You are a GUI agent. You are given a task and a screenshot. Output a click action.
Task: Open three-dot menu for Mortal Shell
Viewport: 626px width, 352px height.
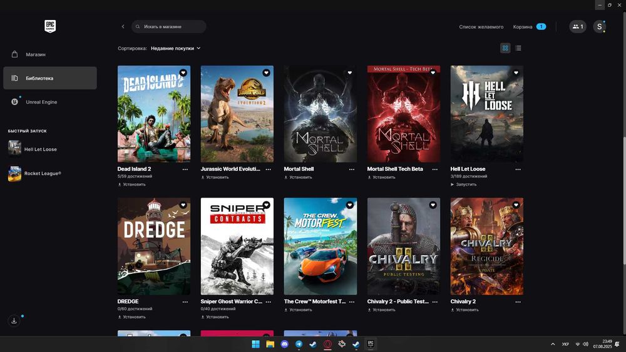352,169
